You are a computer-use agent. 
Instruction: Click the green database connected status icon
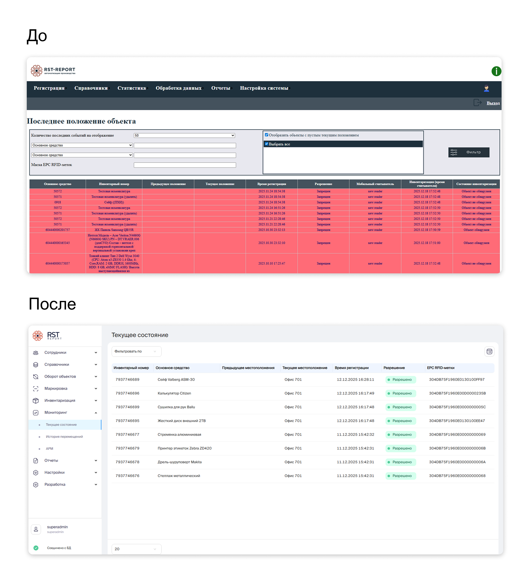pyautogui.click(x=36, y=548)
